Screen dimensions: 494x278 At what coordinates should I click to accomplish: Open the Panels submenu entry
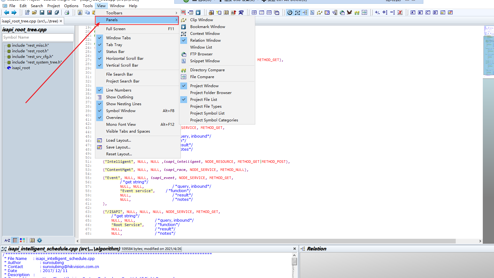[x=137, y=20]
